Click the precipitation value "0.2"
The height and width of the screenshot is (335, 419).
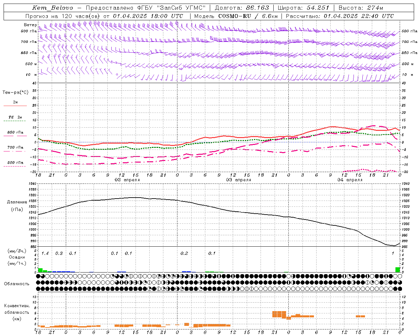click(x=184, y=254)
